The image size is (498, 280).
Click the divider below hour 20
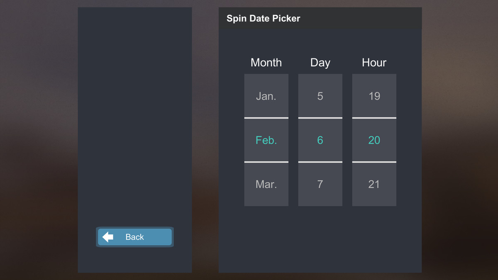pos(374,161)
